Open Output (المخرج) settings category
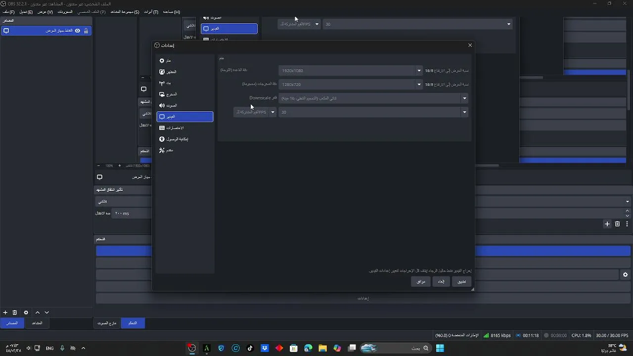The image size is (633, 356). tap(184, 94)
